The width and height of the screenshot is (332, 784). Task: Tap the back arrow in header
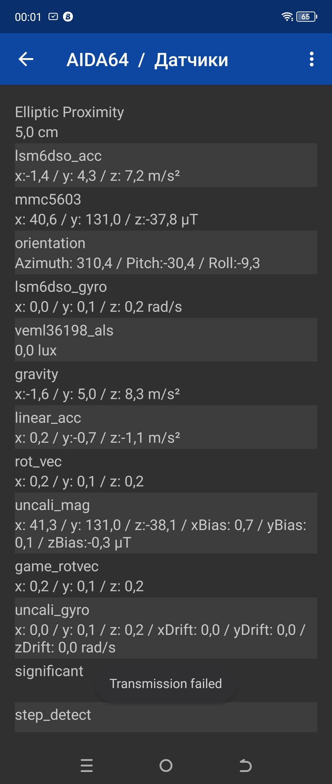point(26,59)
